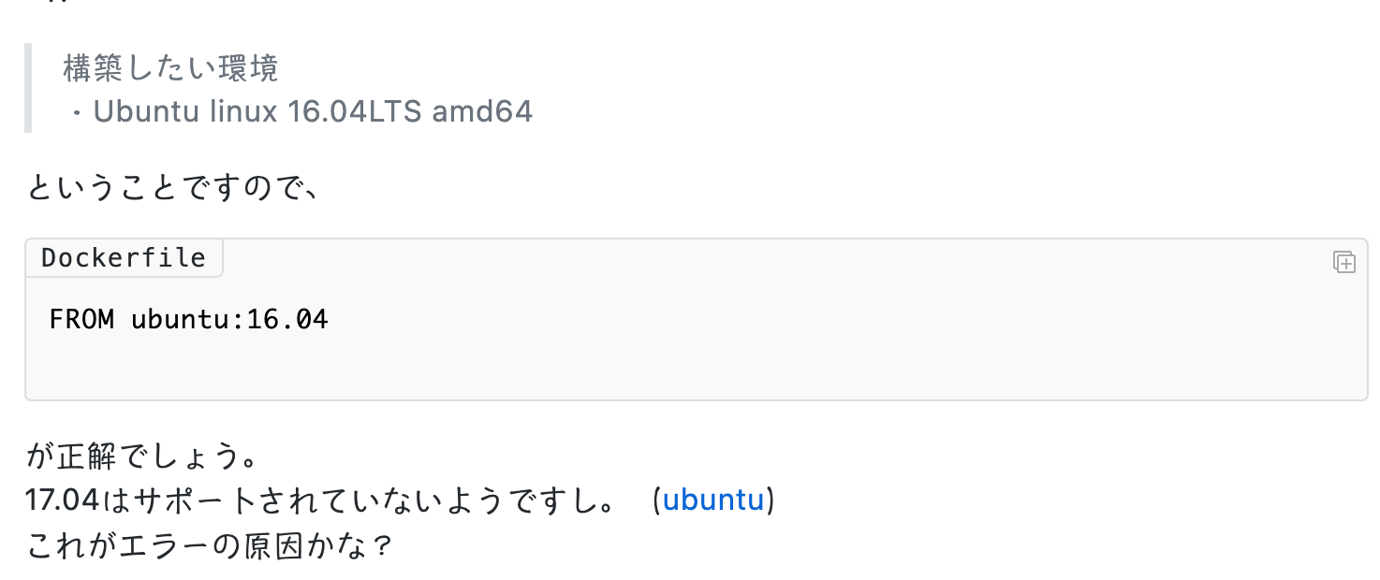Click the copy code icon in code block
Screen dimensions: 1380x580
pyautogui.click(x=1343, y=262)
